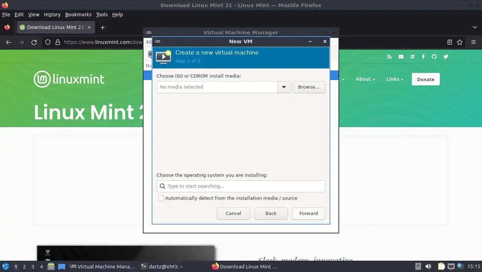The height and width of the screenshot is (272, 482).
Task: Open the Edit menu in Firefox
Action: point(19,15)
